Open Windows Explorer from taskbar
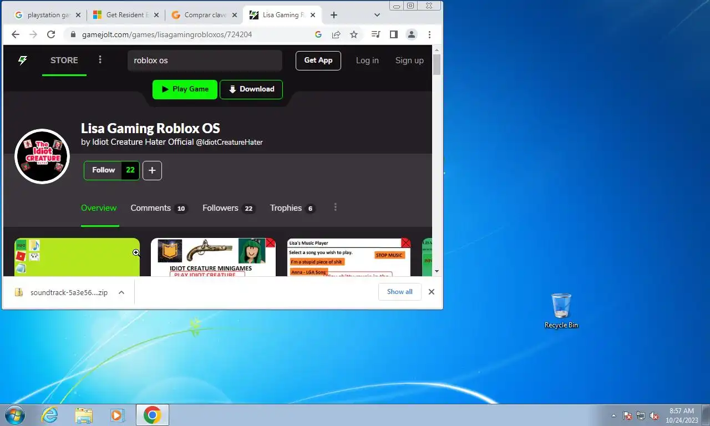 point(84,415)
